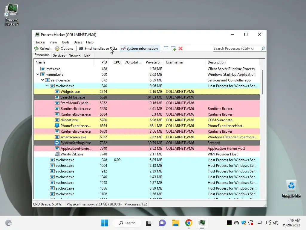Open Google Chrome from taskbar
Screen dimensions: 306x230
pyautogui.click(x=189, y=223)
